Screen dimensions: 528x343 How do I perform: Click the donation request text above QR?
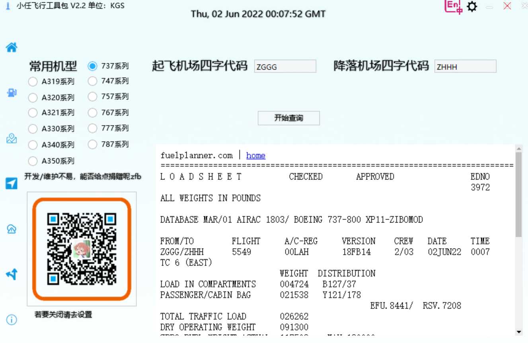tap(83, 176)
